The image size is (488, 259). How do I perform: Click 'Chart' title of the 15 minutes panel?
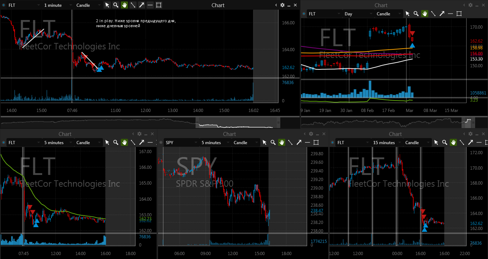click(x=395, y=134)
